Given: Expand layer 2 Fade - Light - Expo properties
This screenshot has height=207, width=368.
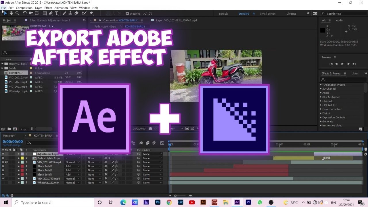Looking at the screenshot, I should (19, 158).
